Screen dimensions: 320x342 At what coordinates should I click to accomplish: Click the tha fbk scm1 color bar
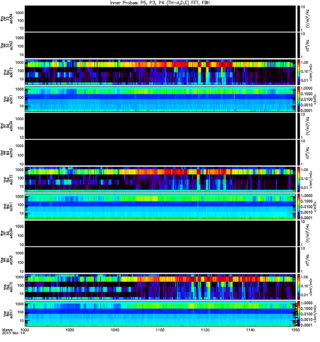click(298, 99)
